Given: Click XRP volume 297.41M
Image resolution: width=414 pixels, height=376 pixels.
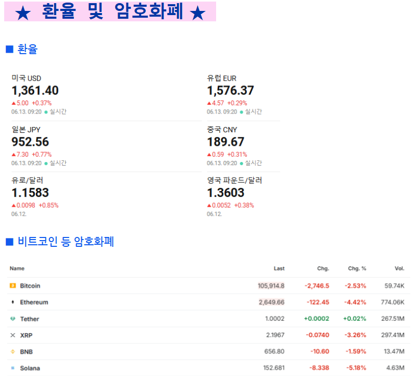Looking at the screenshot, I should (393, 335).
